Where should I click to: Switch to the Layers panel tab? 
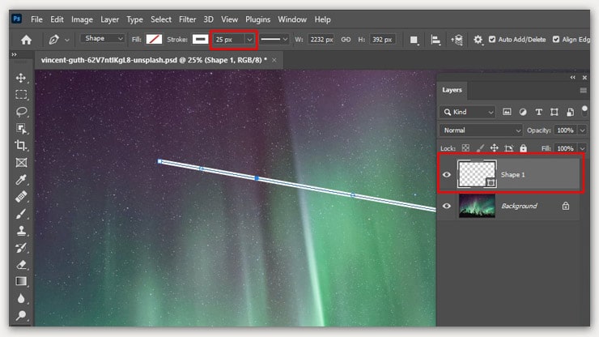coord(452,90)
